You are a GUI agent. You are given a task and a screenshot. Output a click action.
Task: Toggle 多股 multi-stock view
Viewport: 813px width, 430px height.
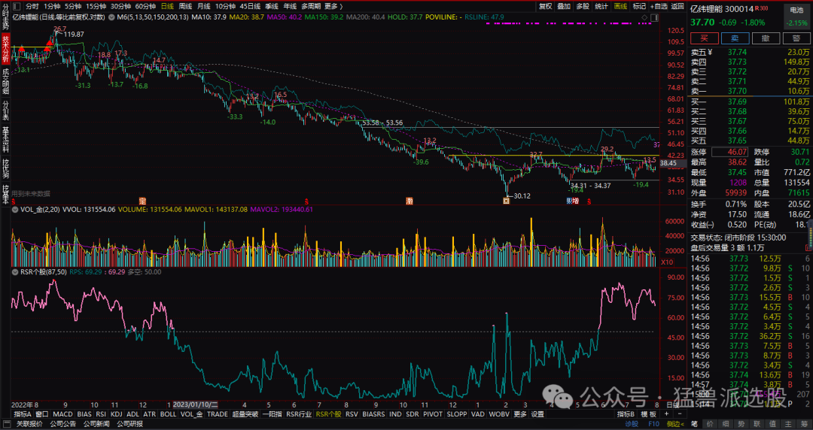[583, 6]
